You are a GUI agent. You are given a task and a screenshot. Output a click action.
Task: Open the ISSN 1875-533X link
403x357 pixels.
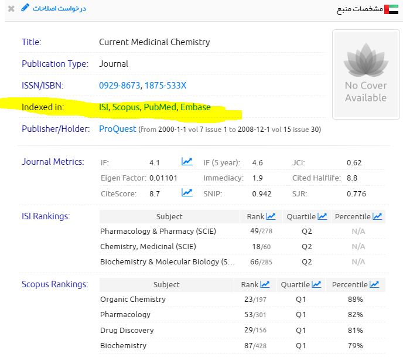coord(165,86)
